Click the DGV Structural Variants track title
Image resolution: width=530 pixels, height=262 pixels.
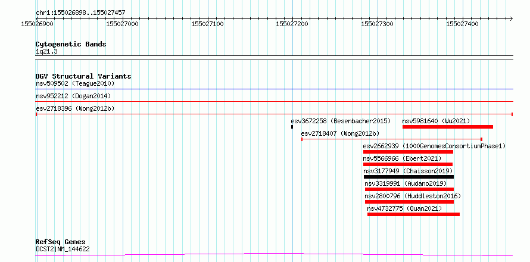[83, 76]
